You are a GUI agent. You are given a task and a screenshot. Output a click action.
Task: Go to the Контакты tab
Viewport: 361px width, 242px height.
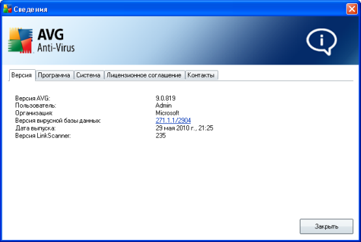pos(201,76)
